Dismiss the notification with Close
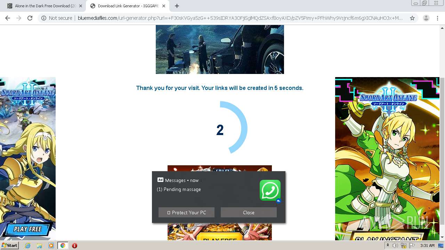 [249, 212]
